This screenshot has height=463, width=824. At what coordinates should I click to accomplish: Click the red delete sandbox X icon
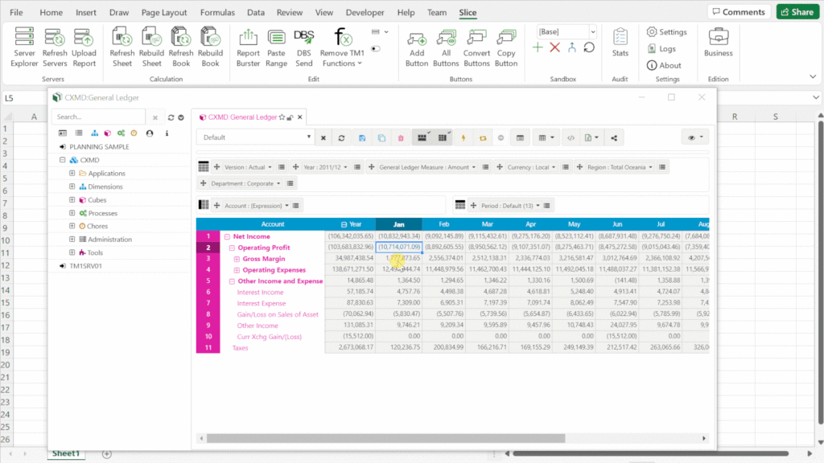point(554,48)
